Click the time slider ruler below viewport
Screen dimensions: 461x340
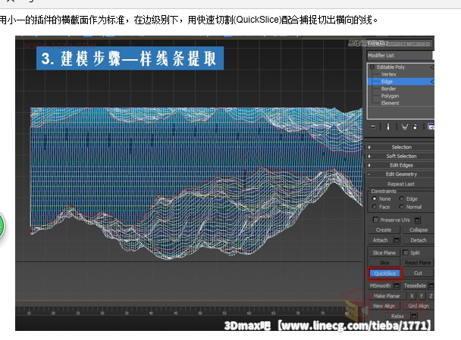pos(190,311)
